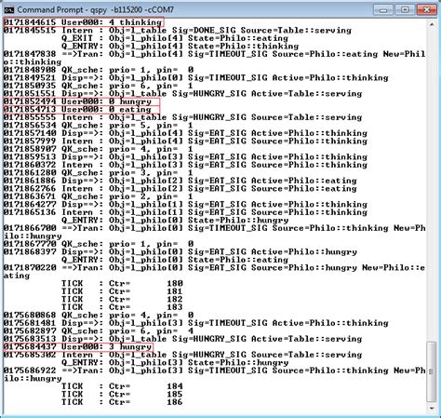Close the qspy Command Prompt window

(427, 9)
